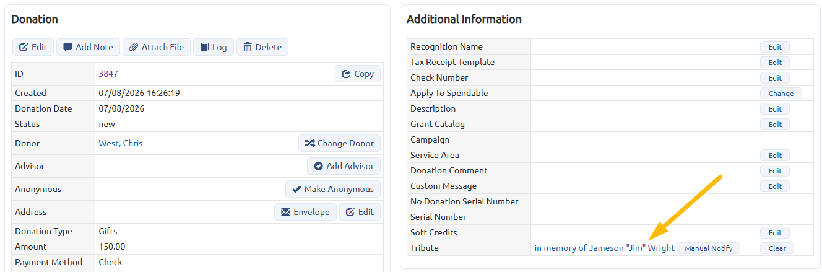Screen dimensions: 822x272
Task: Open donation ID 3847 link
Action: (x=108, y=74)
